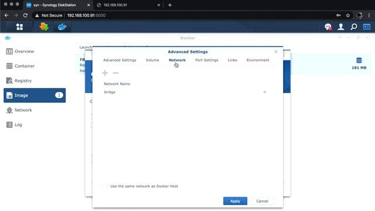375x211 pixels.
Task: Close the Advanced Settings dialog
Action: tap(276, 52)
